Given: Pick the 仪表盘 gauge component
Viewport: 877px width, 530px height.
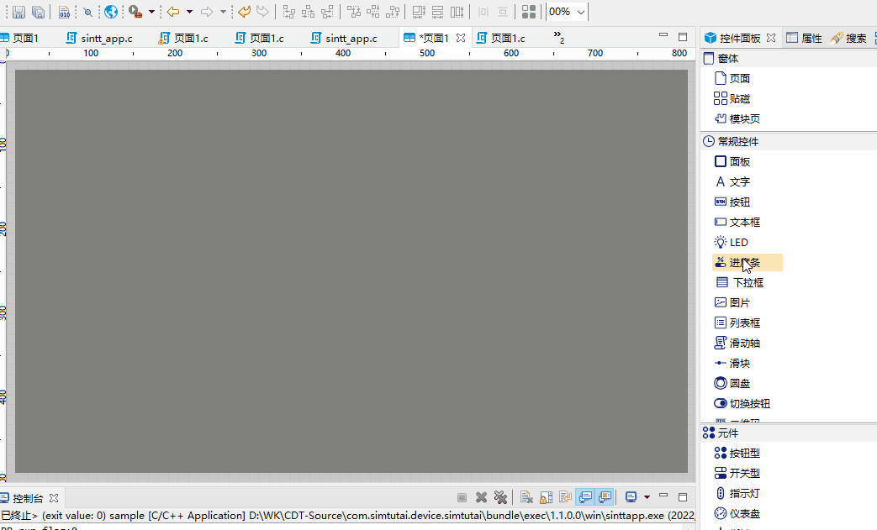Looking at the screenshot, I should pos(744,513).
